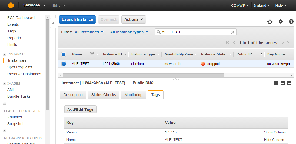296x144 pixels.
Task: Click the AWS console home cube icon
Action: [x=11, y=5]
